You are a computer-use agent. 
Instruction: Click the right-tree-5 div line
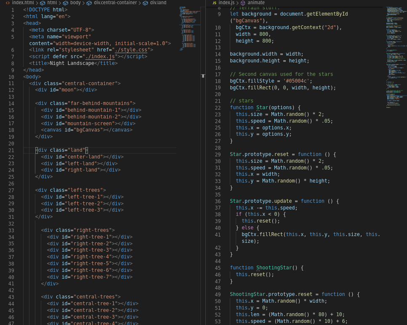click(90, 263)
